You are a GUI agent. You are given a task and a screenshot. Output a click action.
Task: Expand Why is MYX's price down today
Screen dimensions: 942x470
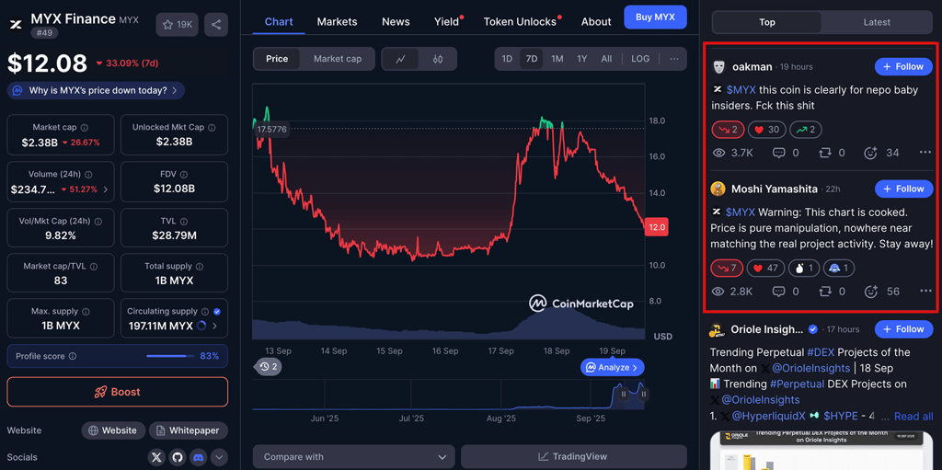pos(96,91)
